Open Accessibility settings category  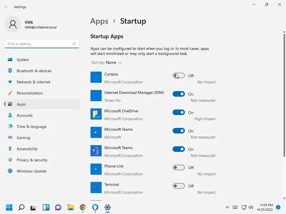42,149
